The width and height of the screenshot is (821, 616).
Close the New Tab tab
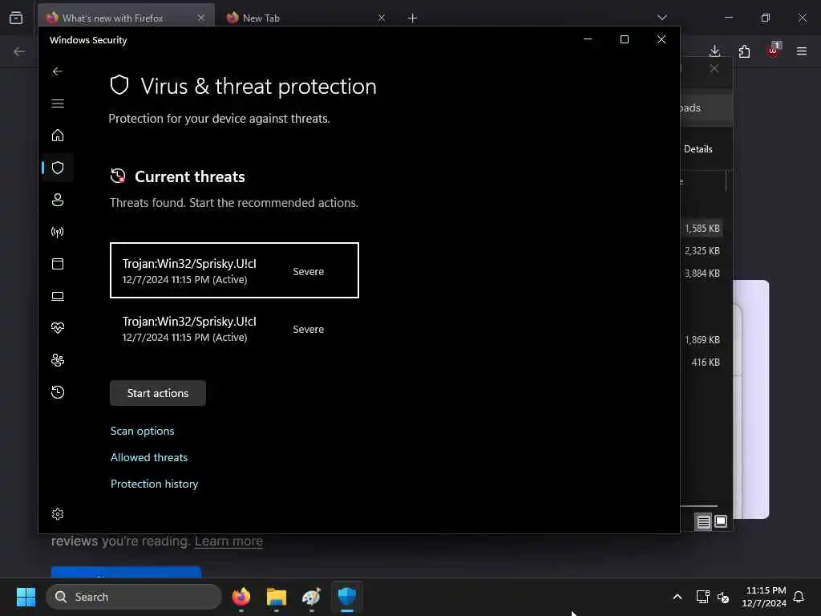(382, 18)
